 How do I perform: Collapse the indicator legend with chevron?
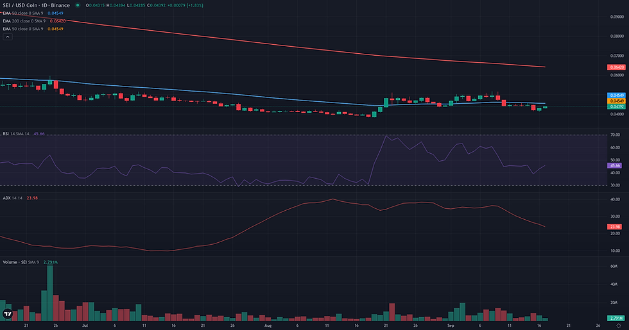tap(8, 37)
